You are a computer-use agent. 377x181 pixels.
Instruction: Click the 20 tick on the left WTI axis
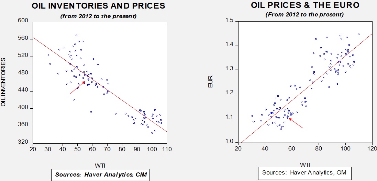33,149
